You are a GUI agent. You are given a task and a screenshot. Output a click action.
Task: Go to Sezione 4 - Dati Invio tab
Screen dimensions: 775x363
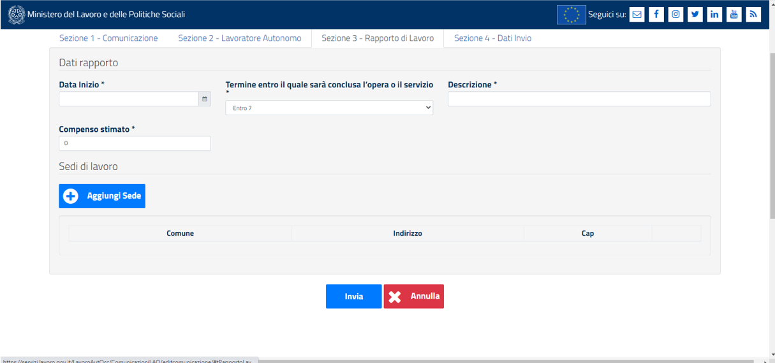point(492,38)
